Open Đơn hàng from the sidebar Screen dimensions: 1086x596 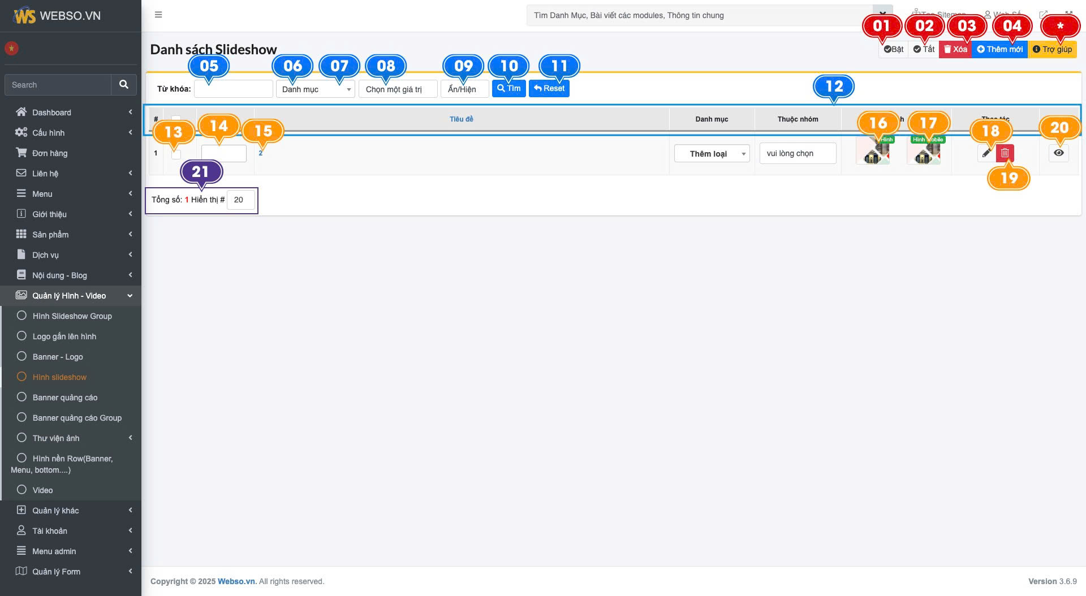pos(50,153)
